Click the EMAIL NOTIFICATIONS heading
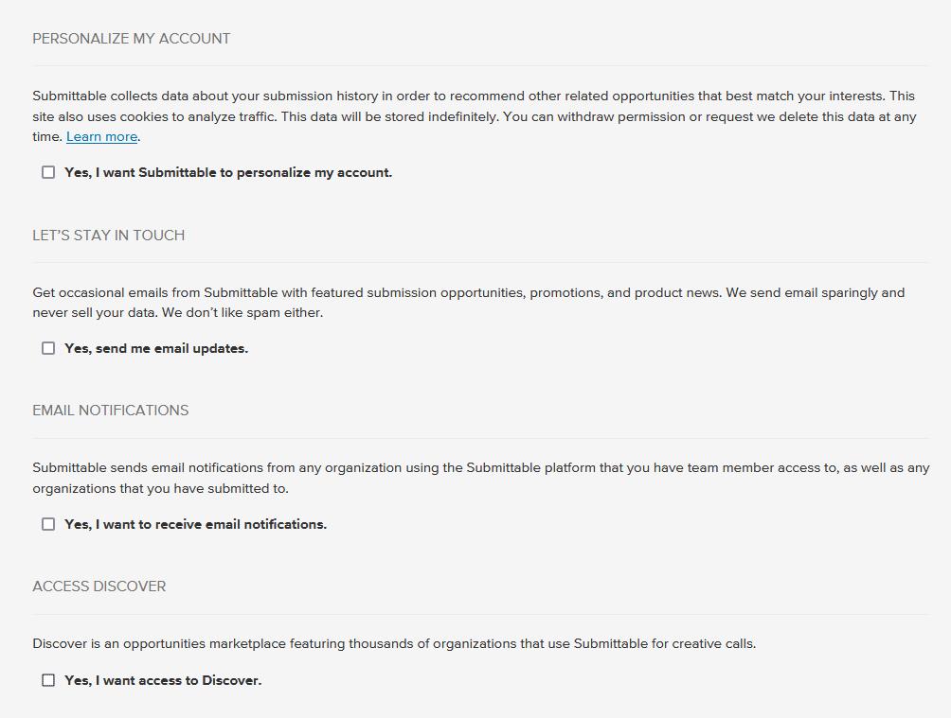 point(110,411)
